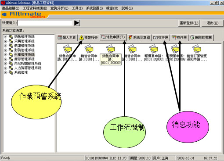Open the 報價單申請 [0101]SQ0001 envelope icon

point(153,49)
